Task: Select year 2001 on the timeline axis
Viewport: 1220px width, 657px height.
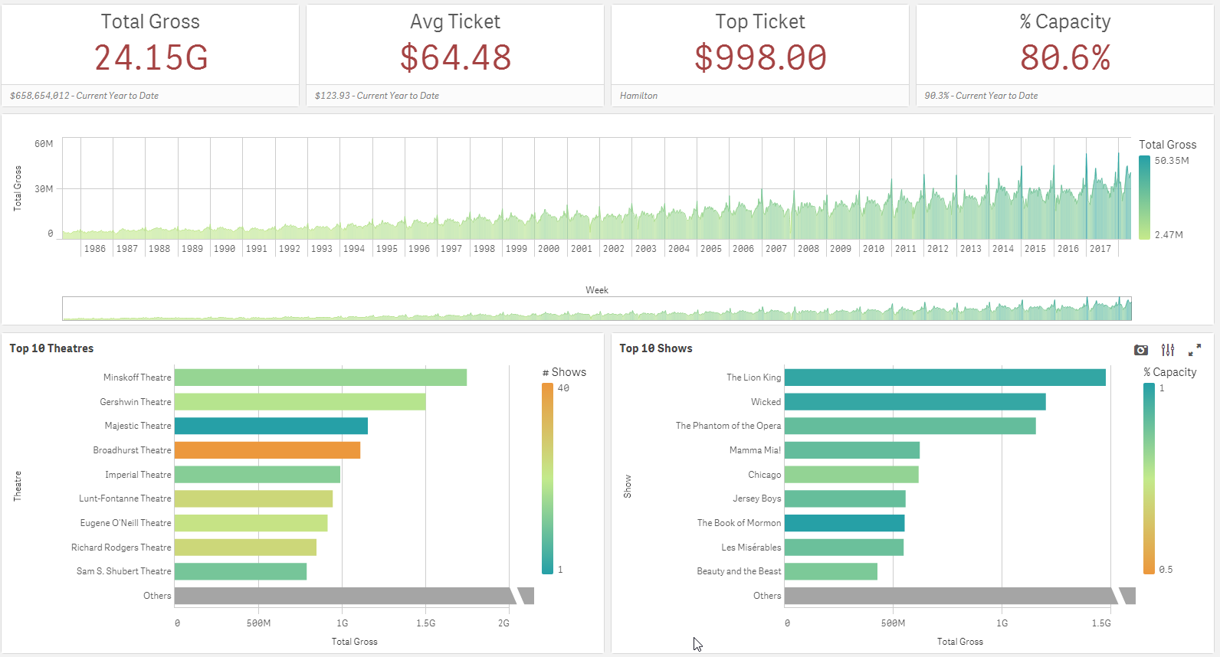Action: click(582, 249)
